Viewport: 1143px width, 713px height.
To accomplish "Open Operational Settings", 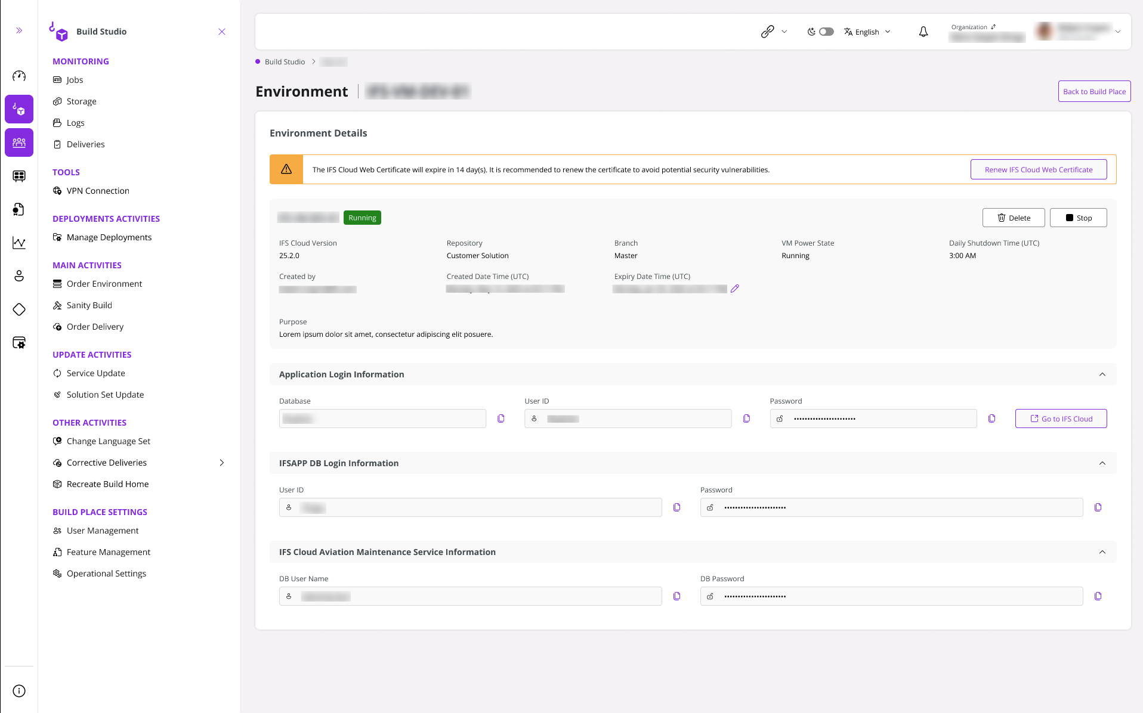I will tap(100, 573).
